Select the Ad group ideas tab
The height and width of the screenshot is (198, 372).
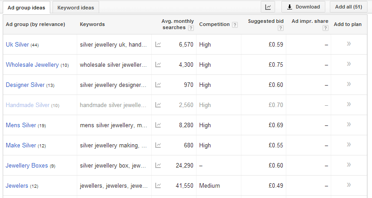26,7
